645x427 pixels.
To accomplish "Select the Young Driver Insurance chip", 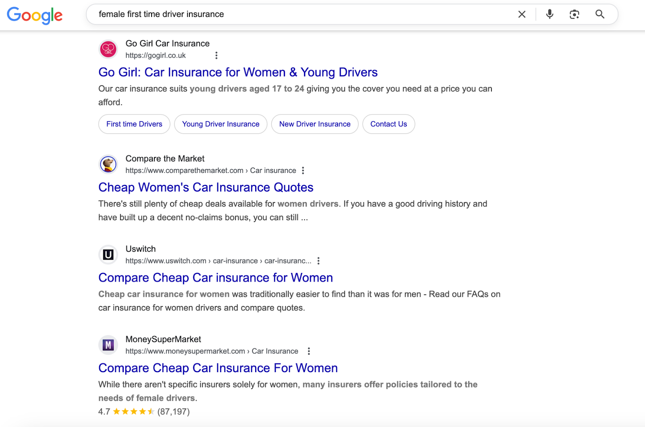I will 221,124.
